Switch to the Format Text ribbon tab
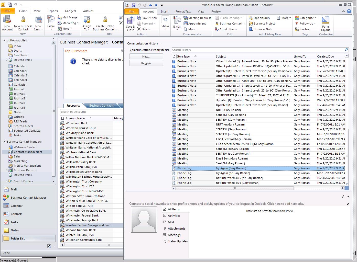Screen dimensions: 357x262 [183, 12]
